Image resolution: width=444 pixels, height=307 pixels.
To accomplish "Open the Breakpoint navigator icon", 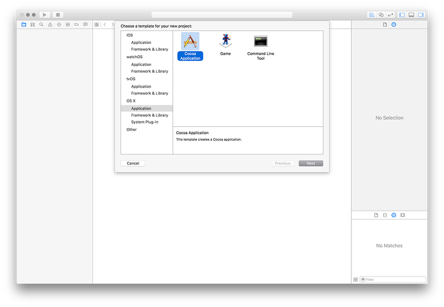I will click(x=77, y=24).
